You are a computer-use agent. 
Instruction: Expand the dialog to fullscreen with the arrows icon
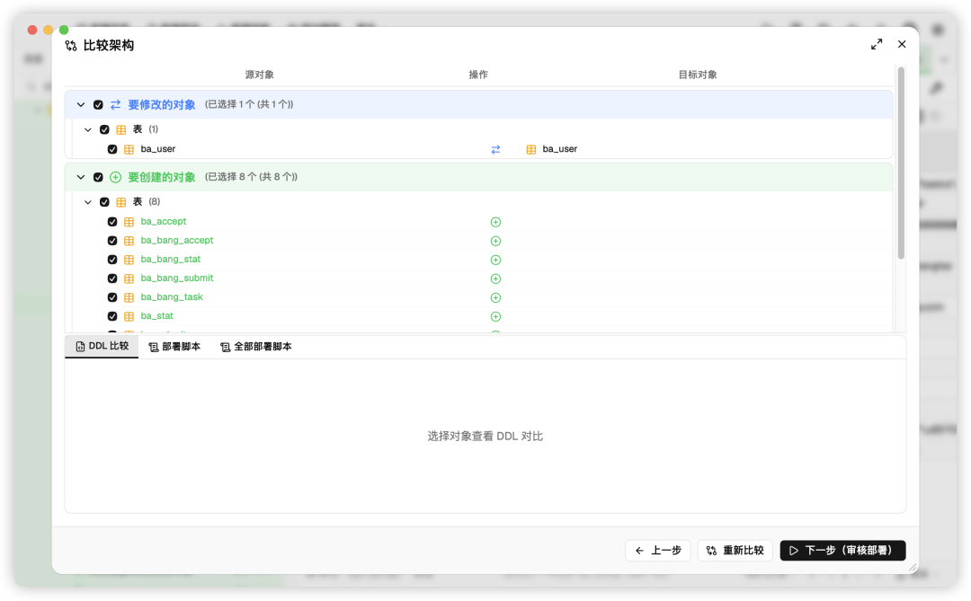[x=877, y=45]
